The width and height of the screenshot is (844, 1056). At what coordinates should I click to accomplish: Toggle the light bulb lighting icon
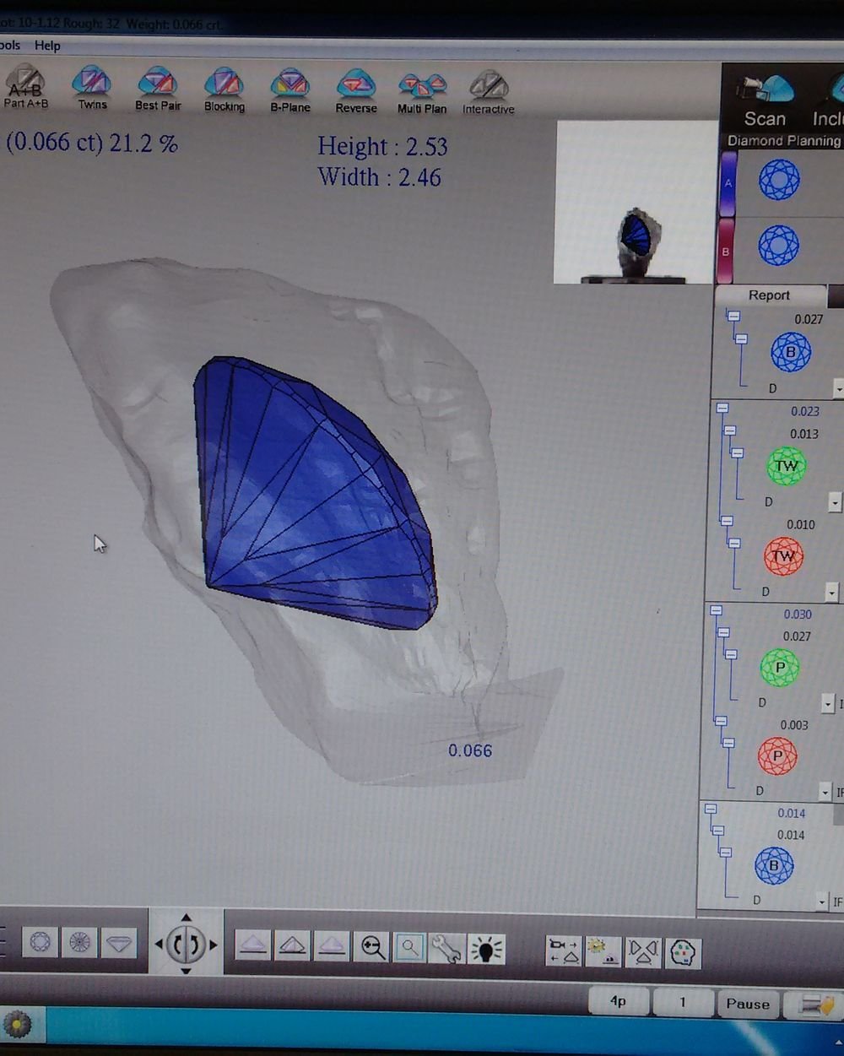pos(486,949)
